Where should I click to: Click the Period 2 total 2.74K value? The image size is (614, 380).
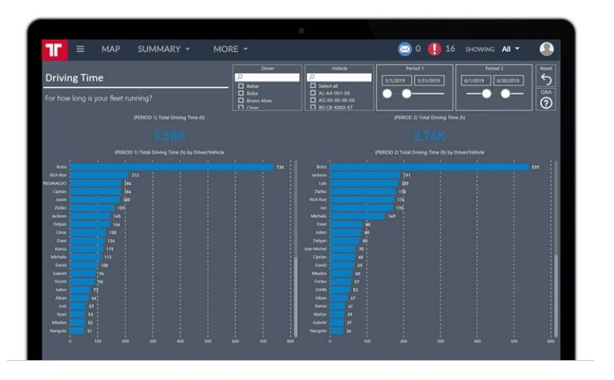(x=430, y=136)
